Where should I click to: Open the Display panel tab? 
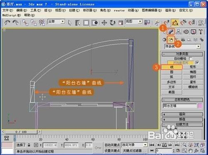[193, 32]
